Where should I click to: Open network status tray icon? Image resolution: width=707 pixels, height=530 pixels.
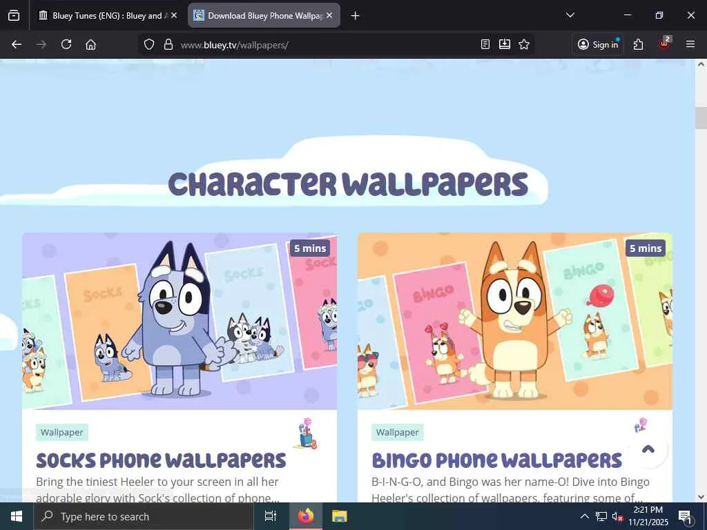[601, 516]
